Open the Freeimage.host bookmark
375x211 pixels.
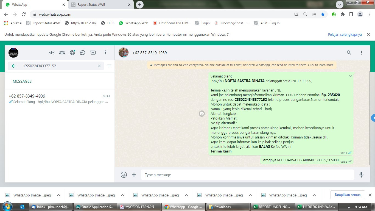(x=232, y=23)
